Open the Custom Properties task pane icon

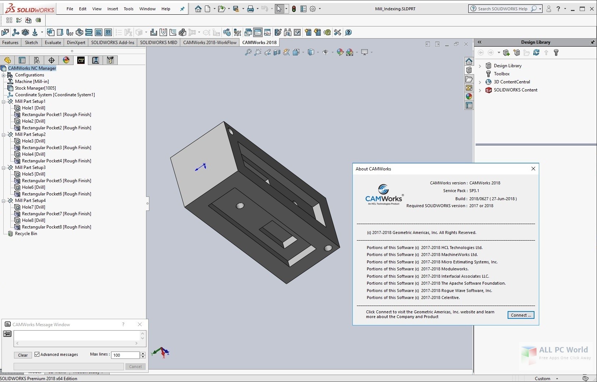tap(469, 105)
